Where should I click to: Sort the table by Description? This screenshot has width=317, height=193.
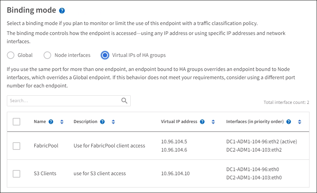(113, 122)
